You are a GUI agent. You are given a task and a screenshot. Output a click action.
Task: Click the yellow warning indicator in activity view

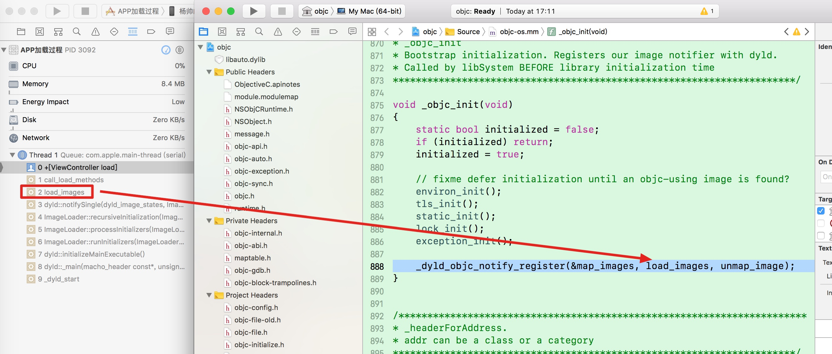(704, 11)
